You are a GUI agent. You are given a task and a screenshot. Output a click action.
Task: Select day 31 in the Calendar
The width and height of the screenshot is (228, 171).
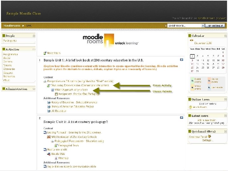(x=197, y=71)
